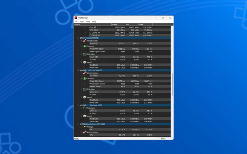Click the Sensor column header
The width and height of the screenshot is (247, 154).
pos(93,25)
